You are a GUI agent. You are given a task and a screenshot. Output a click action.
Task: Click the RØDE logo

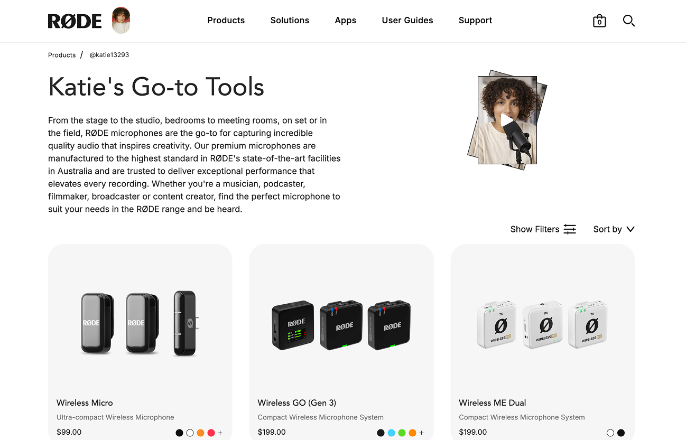tap(75, 21)
